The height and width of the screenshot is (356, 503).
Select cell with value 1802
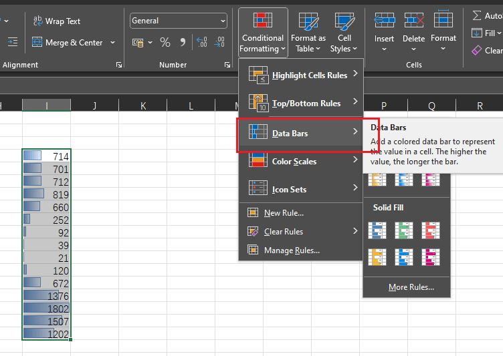(x=47, y=308)
